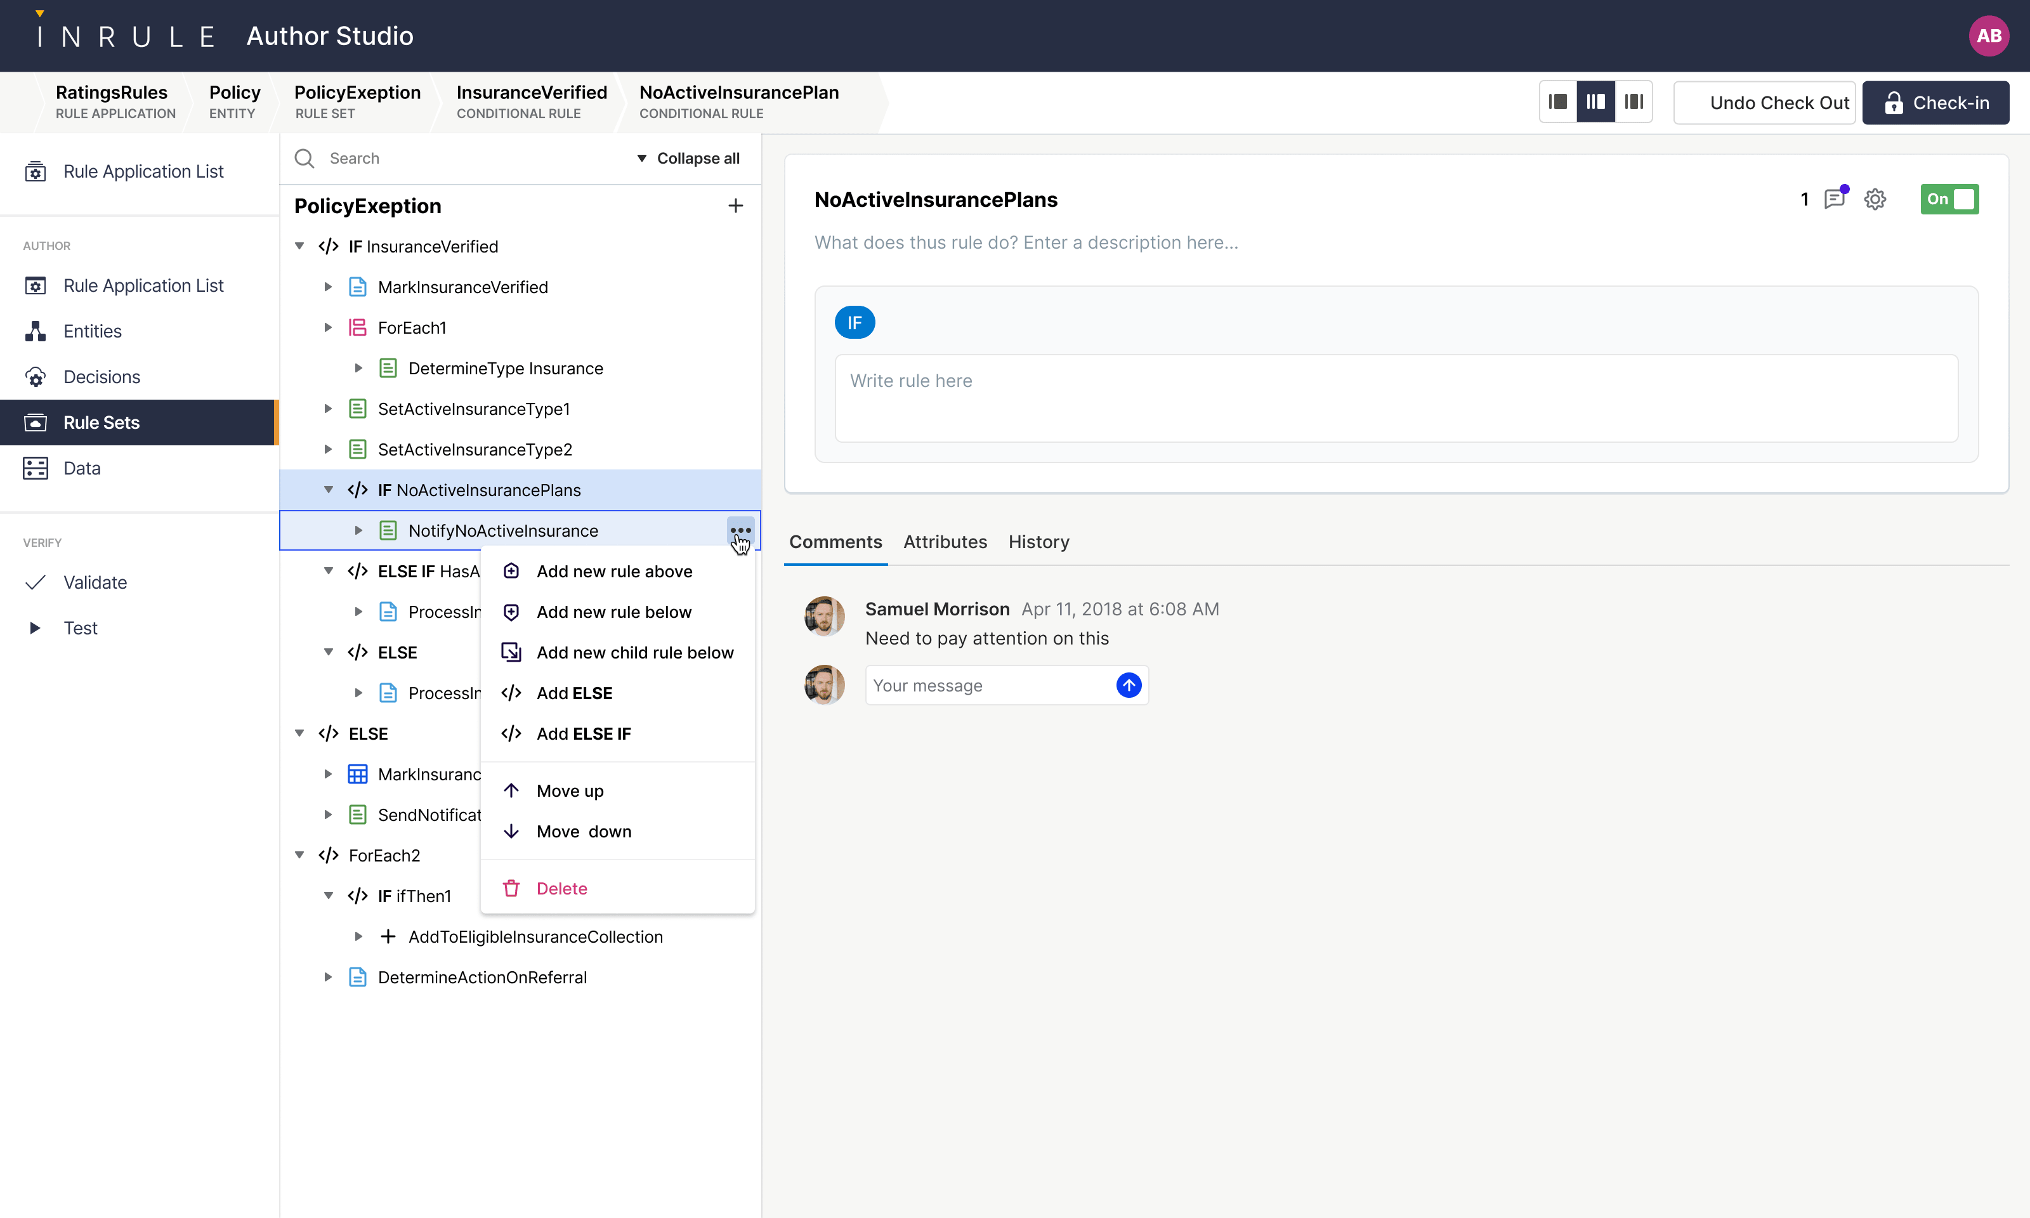Open rule settings gear icon

click(x=1875, y=199)
